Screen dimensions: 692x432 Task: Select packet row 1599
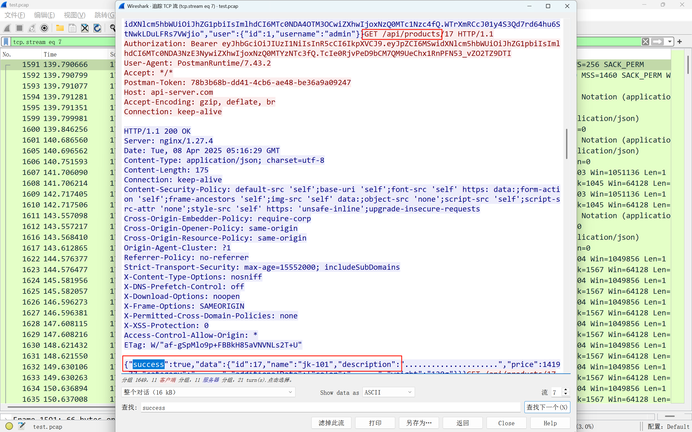click(58, 119)
